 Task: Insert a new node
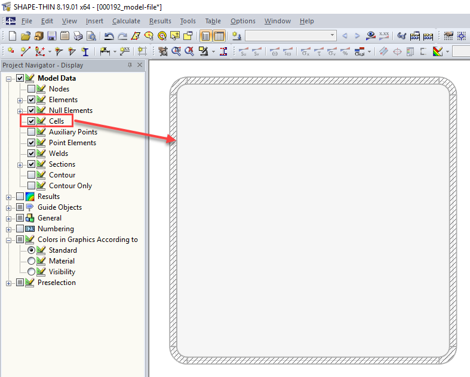click(x=11, y=51)
